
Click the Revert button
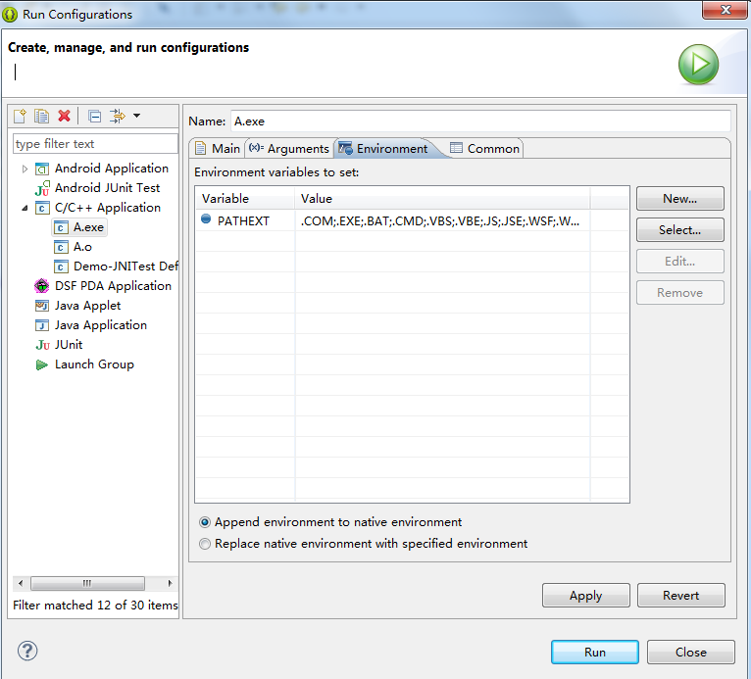[681, 596]
